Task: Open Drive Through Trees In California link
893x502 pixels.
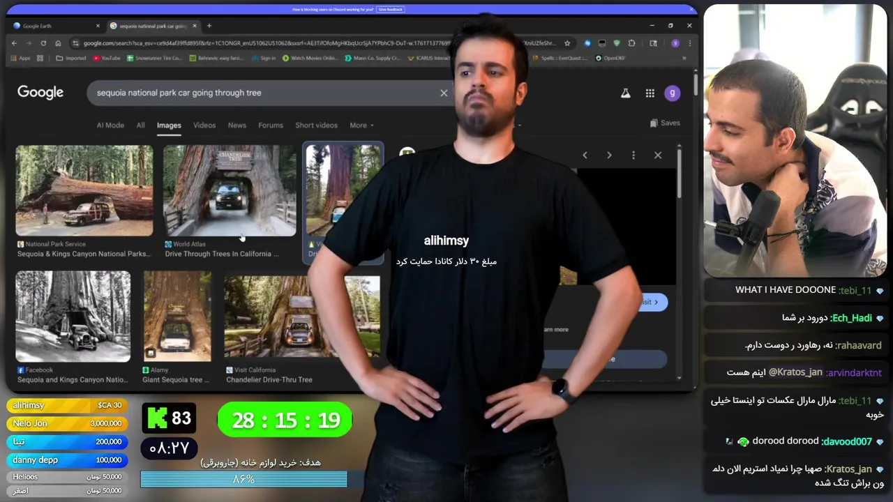Action: [222, 254]
